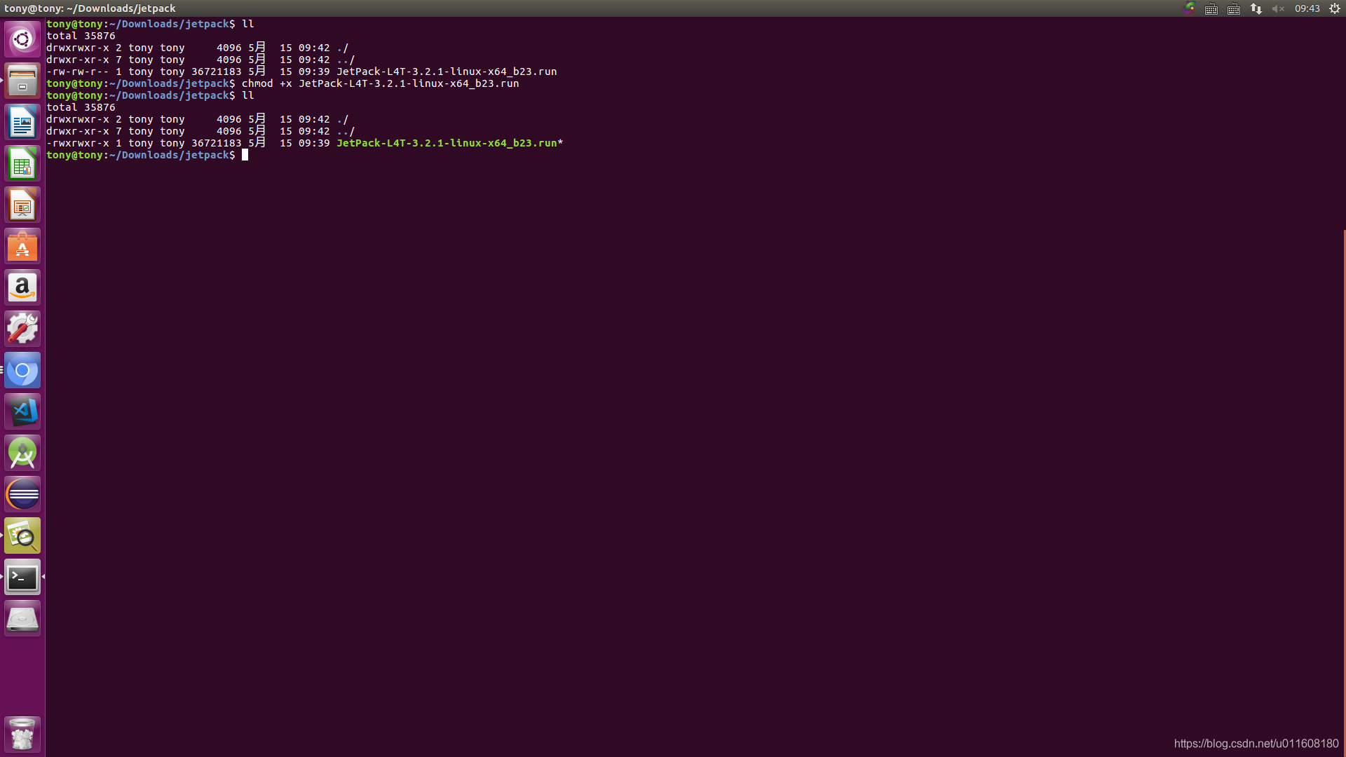This screenshot has height=757, width=1346.
Task: Launch Eclipse IDE from the dock
Action: pyautogui.click(x=22, y=494)
